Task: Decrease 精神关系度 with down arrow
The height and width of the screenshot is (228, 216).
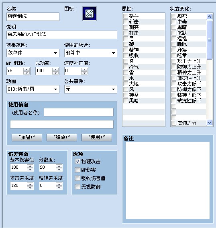Action: pos(59,188)
